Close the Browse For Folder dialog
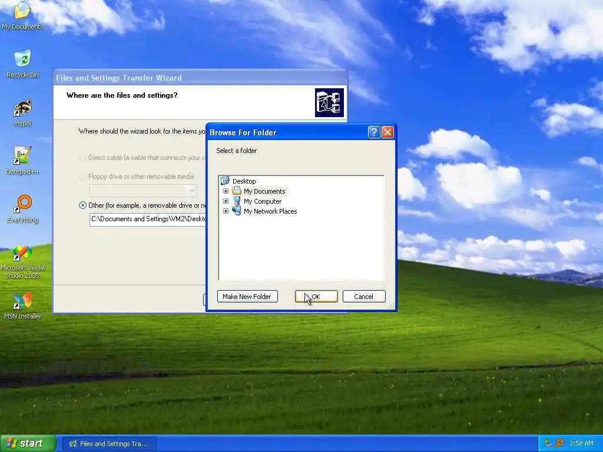Viewport: 603px width, 452px height. pyautogui.click(x=387, y=132)
